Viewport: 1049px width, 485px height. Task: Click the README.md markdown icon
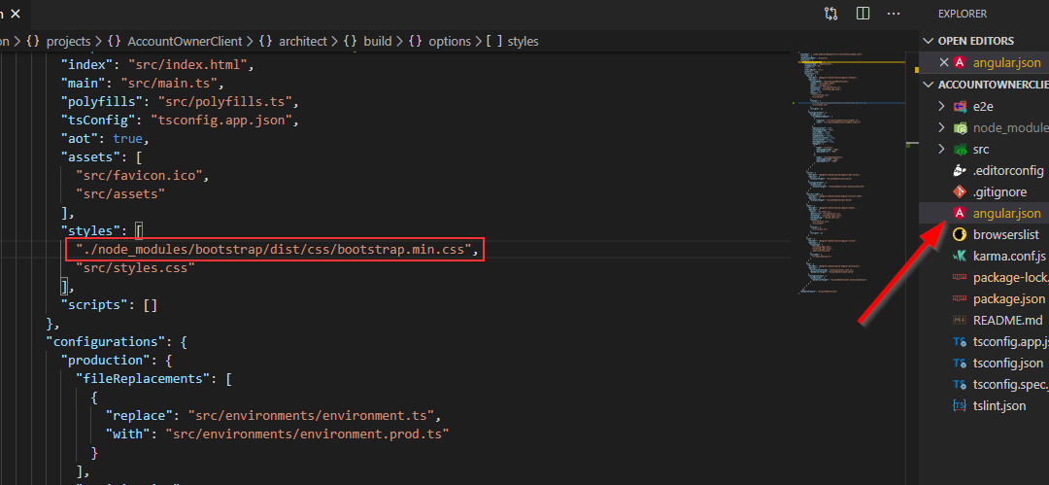959,320
